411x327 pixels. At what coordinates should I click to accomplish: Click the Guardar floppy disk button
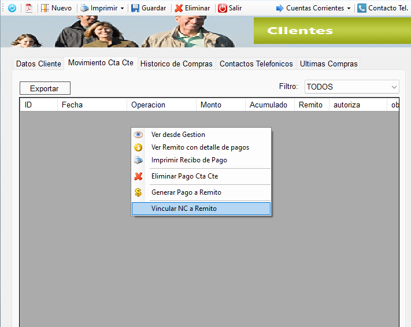149,8
